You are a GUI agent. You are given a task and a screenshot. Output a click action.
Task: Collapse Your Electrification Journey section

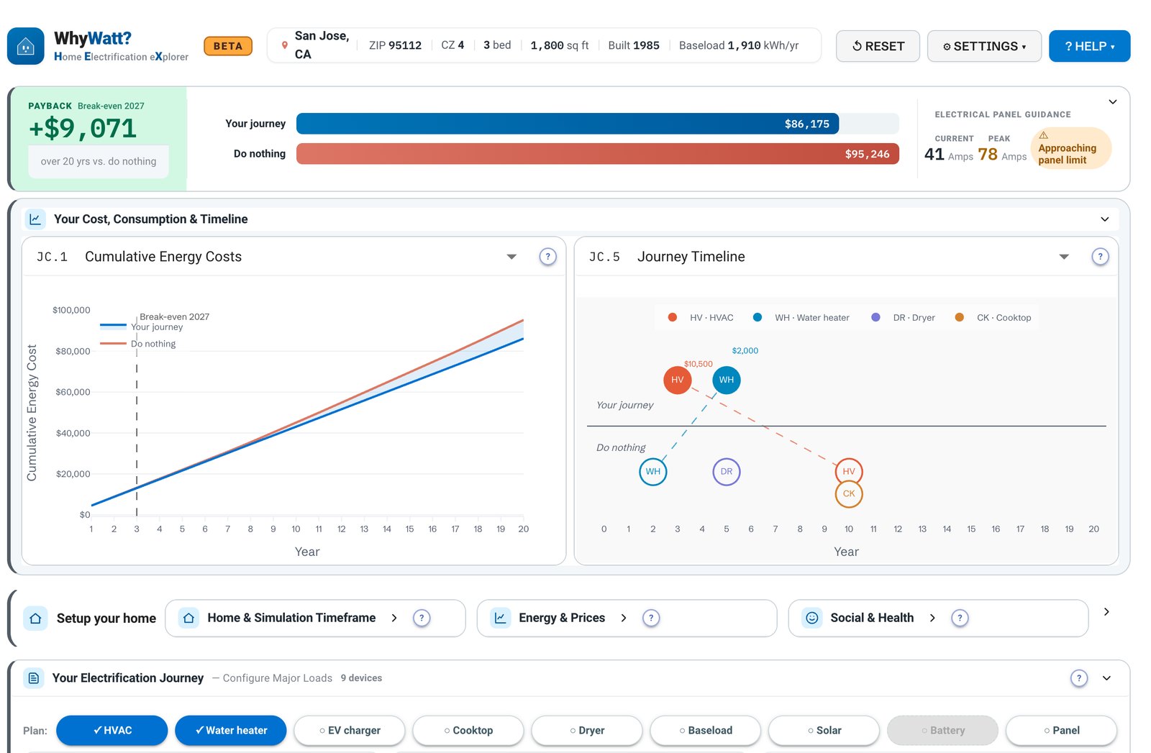click(1106, 678)
